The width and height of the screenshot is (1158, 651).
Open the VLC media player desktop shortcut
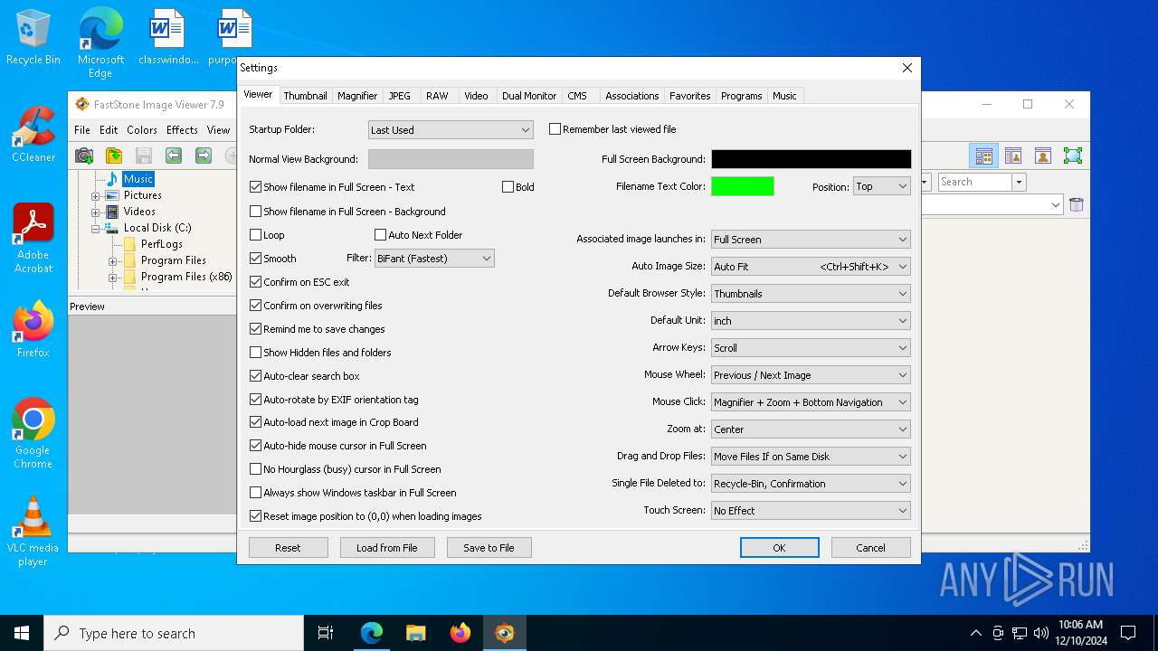[33, 532]
